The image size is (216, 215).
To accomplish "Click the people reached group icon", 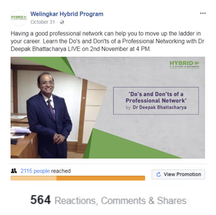I will pyautogui.click(x=14, y=171).
